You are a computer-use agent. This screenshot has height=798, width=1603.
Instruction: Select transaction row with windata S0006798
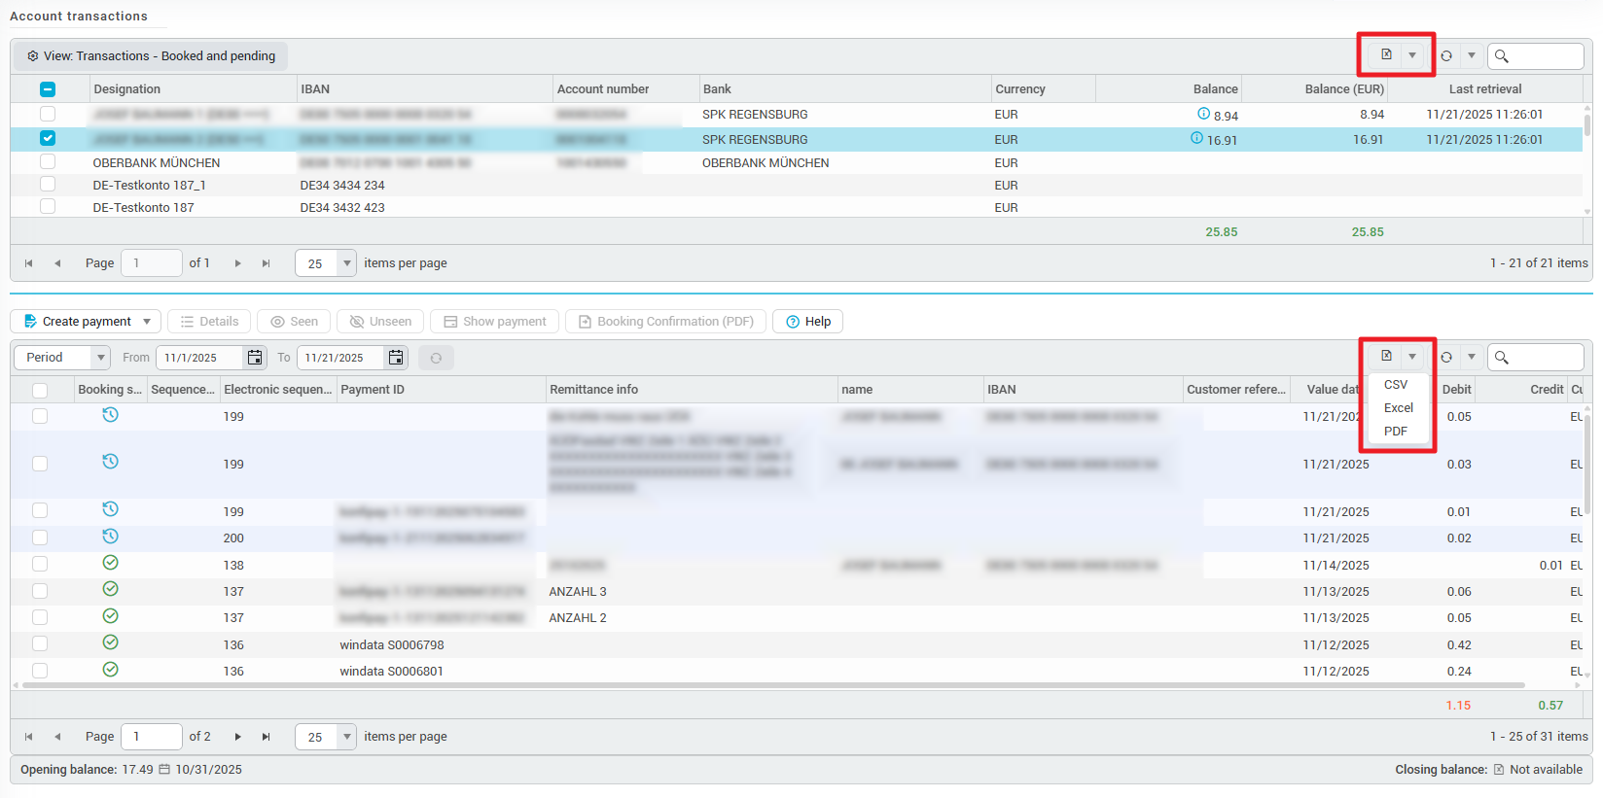(x=40, y=643)
